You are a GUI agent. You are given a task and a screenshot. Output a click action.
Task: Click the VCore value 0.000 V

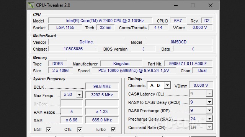(x=200, y=27)
